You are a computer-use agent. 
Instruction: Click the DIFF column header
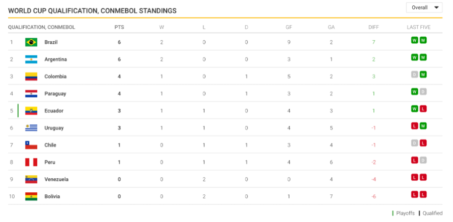(x=373, y=27)
